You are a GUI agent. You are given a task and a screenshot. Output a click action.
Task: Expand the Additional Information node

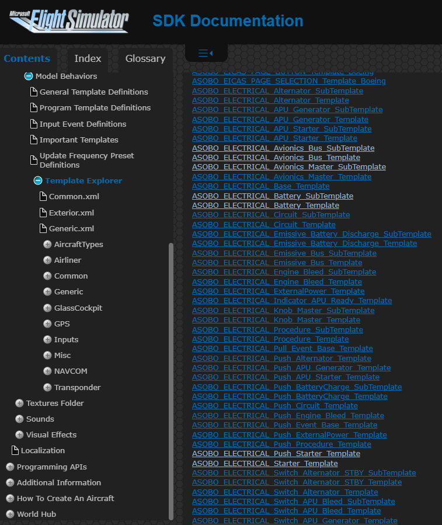pos(10,482)
